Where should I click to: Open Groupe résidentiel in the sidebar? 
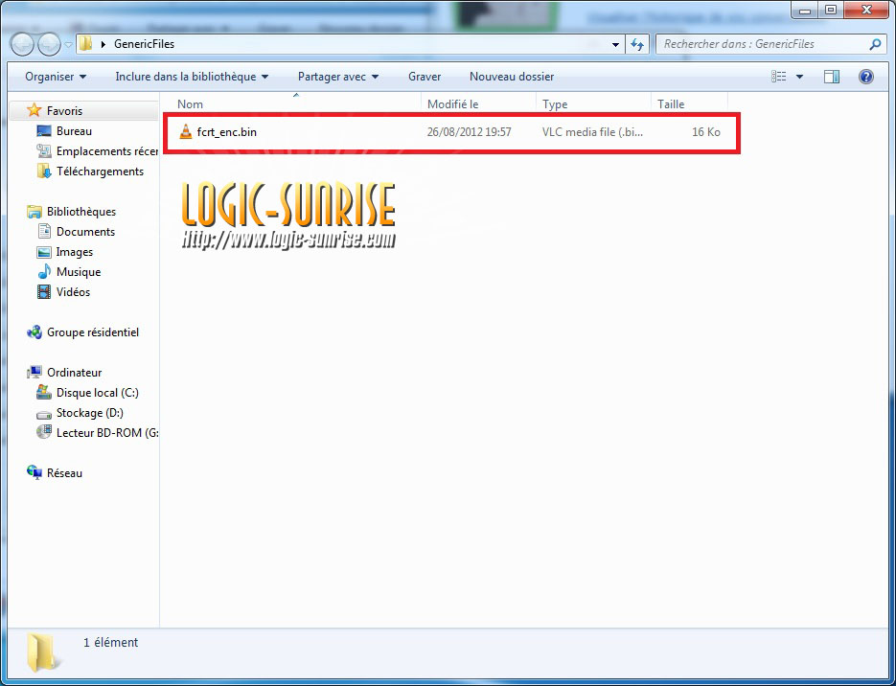click(93, 332)
